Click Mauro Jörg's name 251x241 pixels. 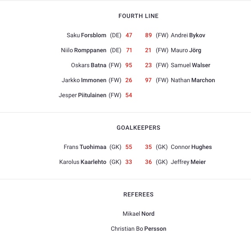(x=186, y=50)
